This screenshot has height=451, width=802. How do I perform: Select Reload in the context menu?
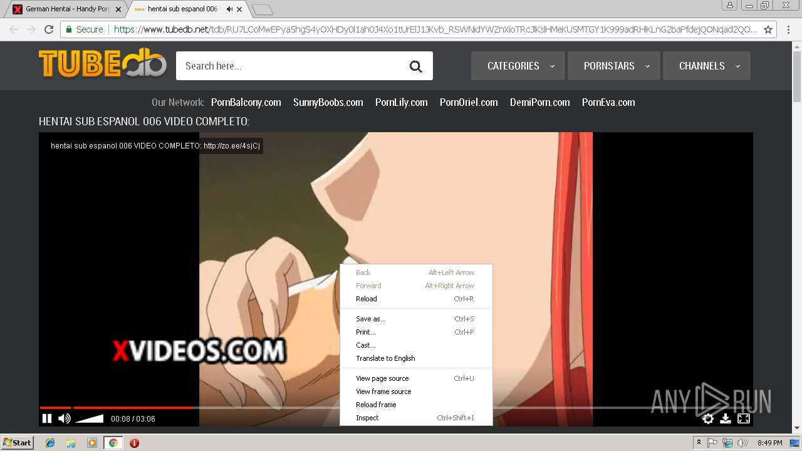tap(416, 299)
